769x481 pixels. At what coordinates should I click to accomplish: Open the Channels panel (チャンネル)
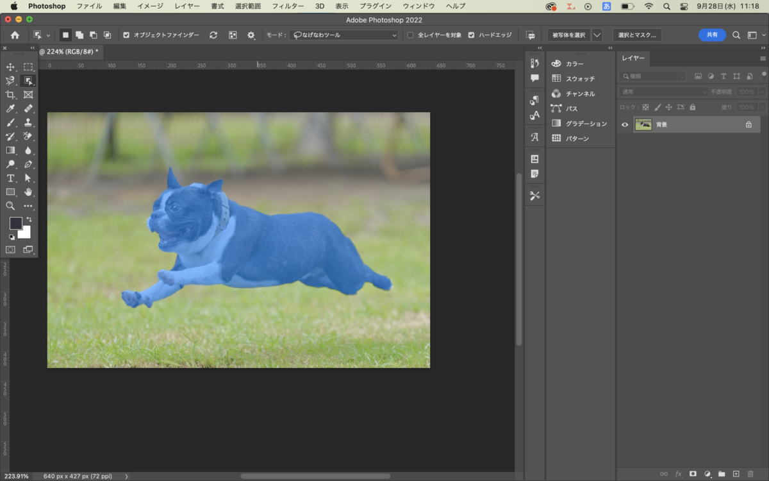(580, 94)
